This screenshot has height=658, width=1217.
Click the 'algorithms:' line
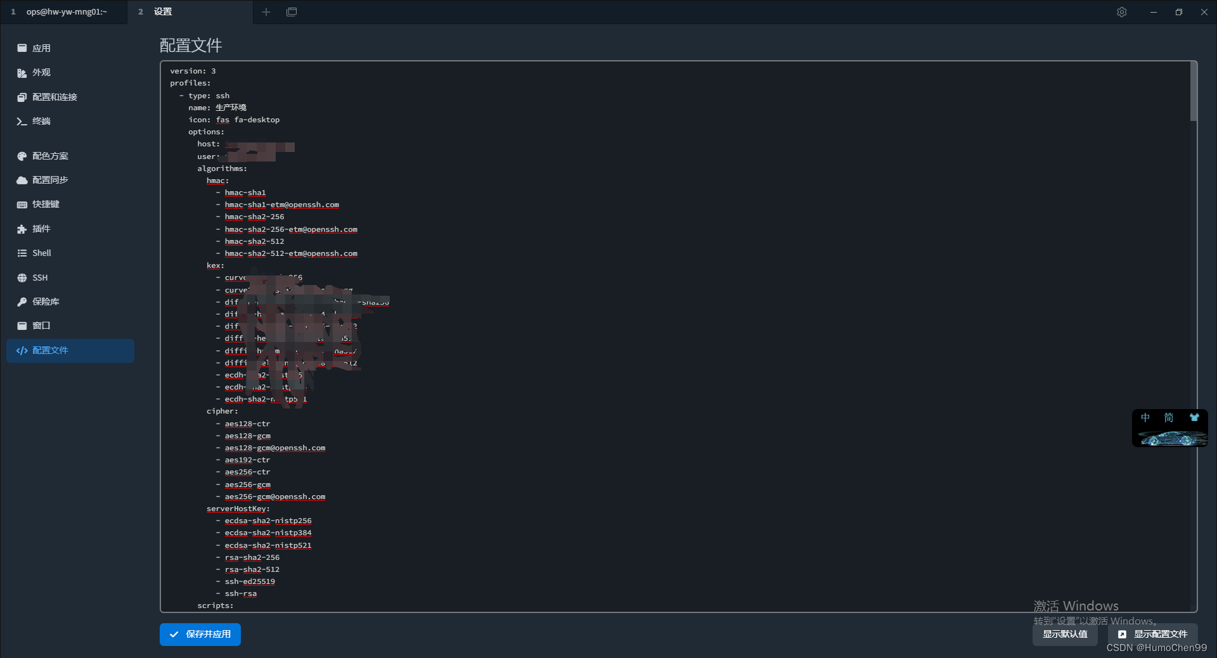pos(222,168)
